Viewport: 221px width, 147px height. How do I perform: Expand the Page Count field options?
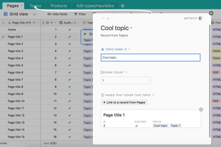126,72
